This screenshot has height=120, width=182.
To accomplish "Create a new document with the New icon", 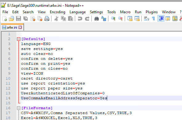I will pyautogui.click(x=4, y=19).
